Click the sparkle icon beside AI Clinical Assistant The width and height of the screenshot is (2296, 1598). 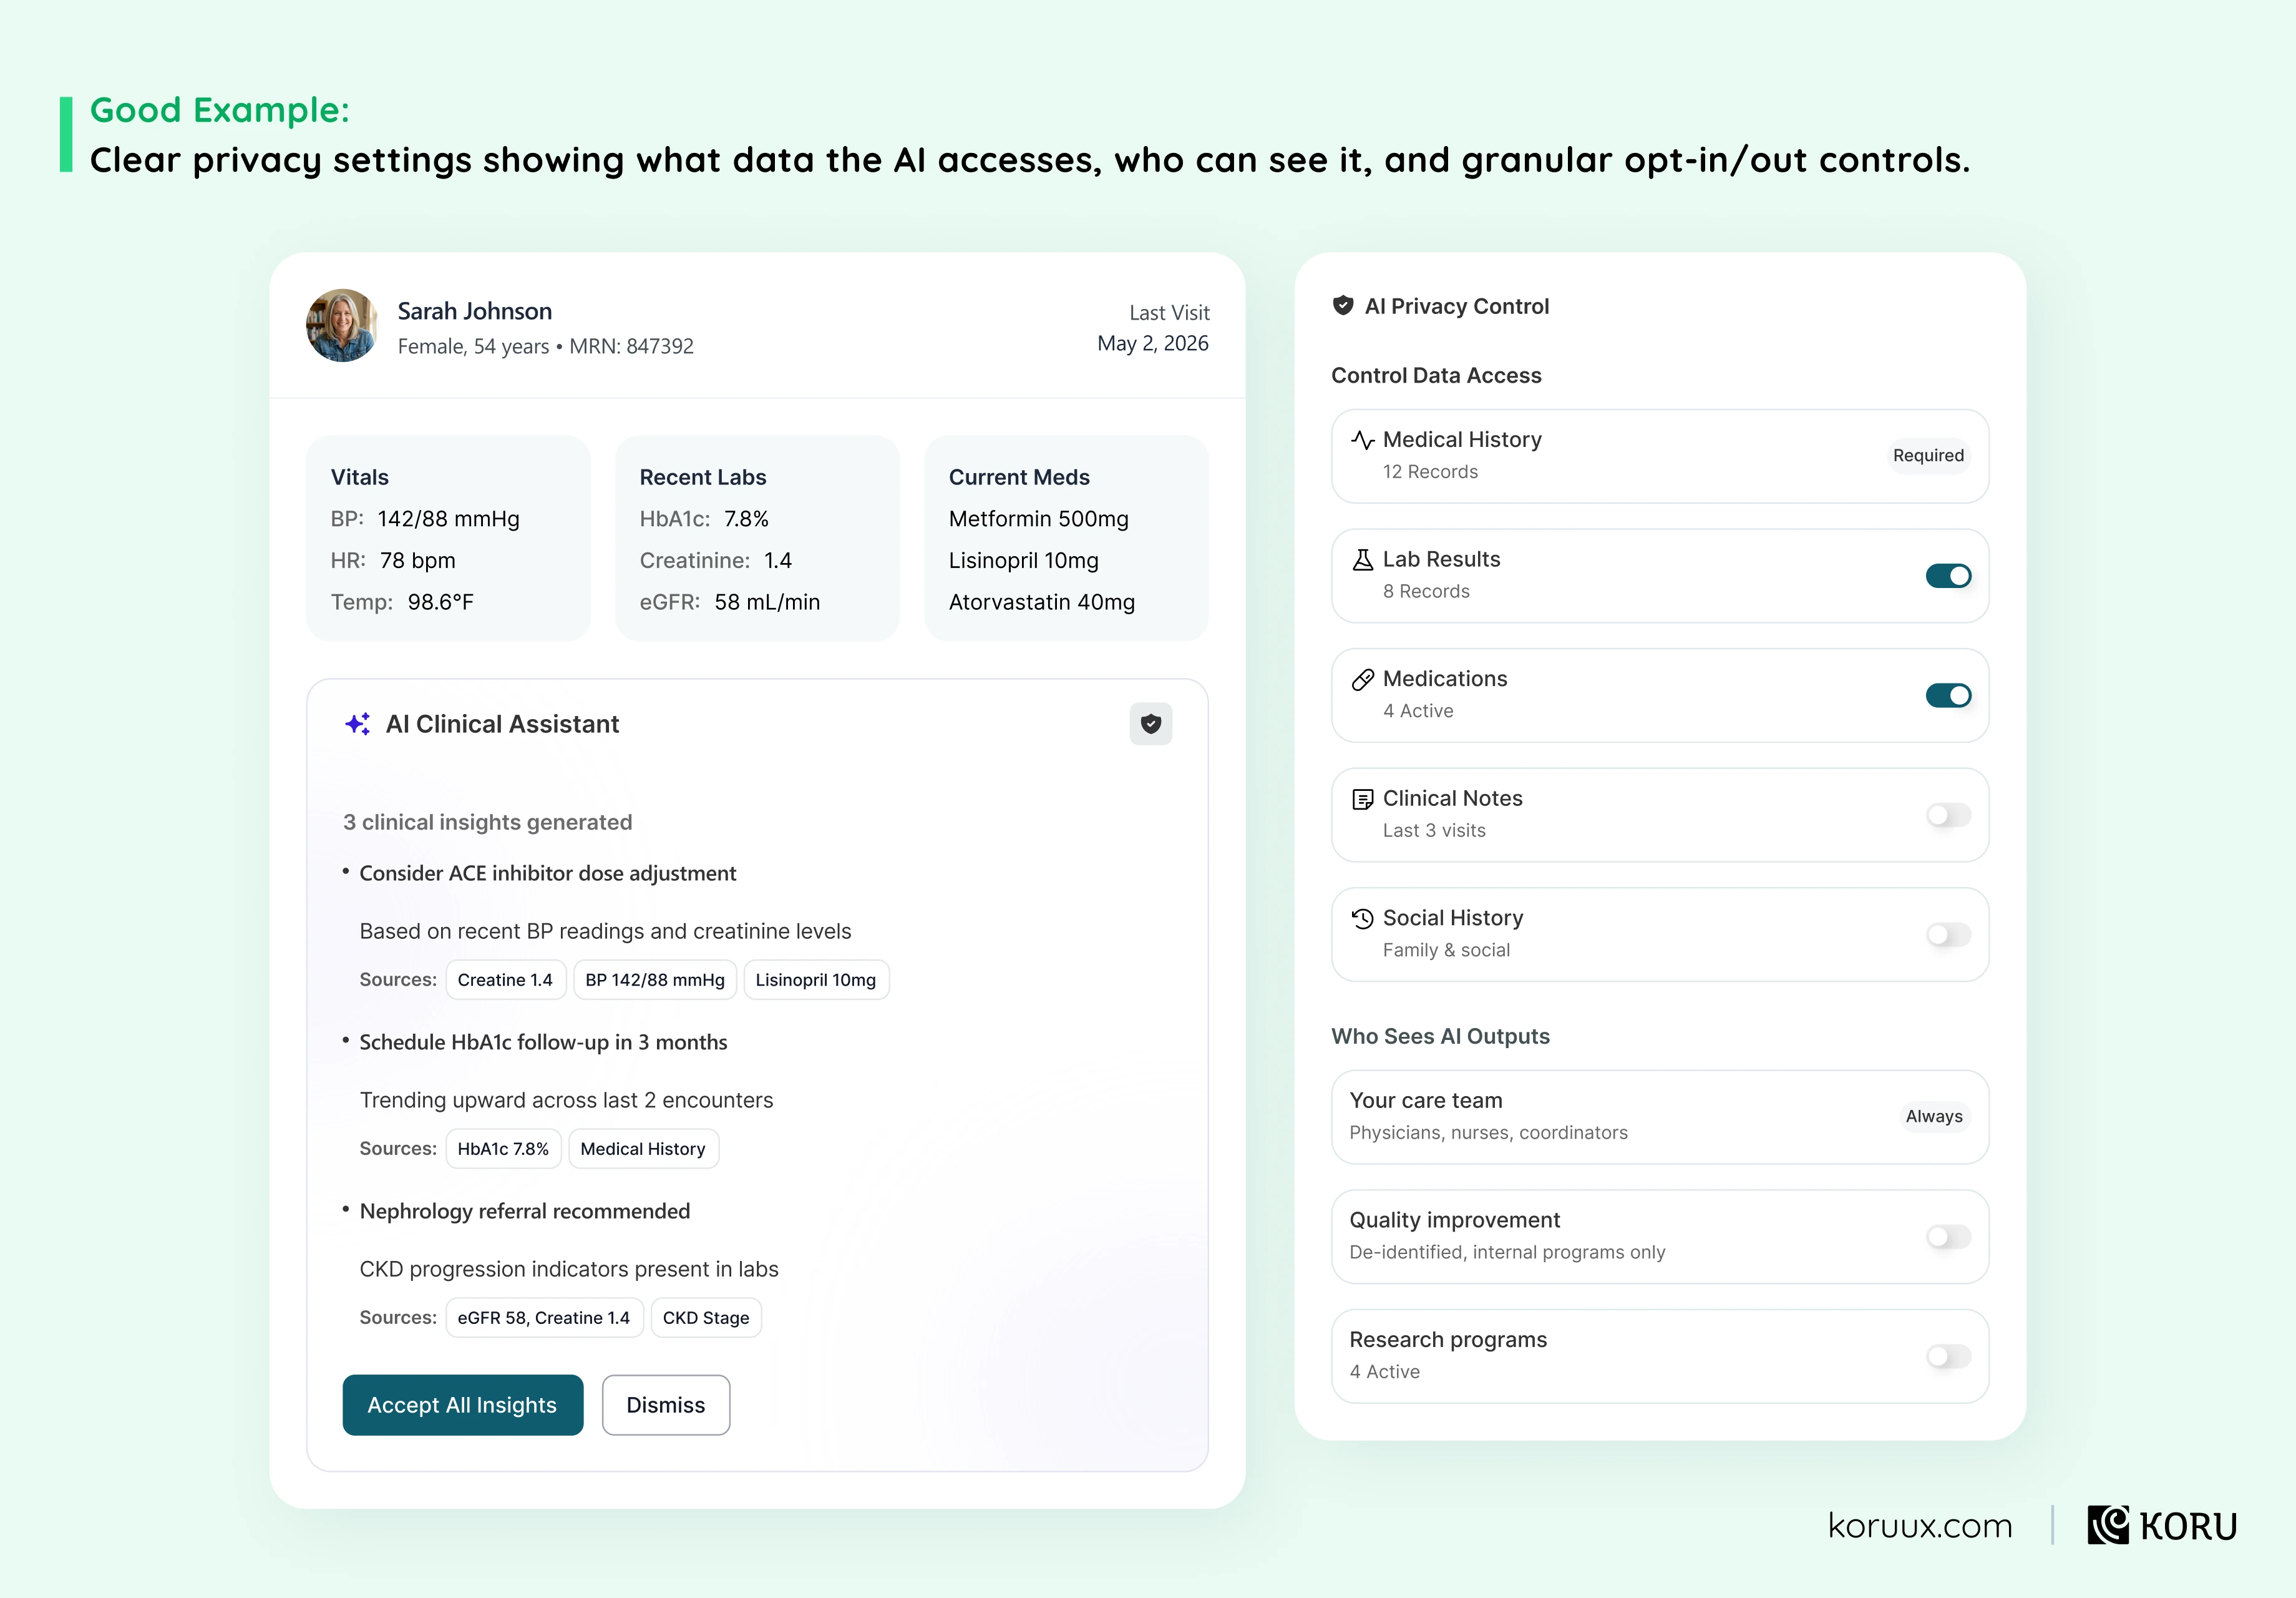coord(357,723)
